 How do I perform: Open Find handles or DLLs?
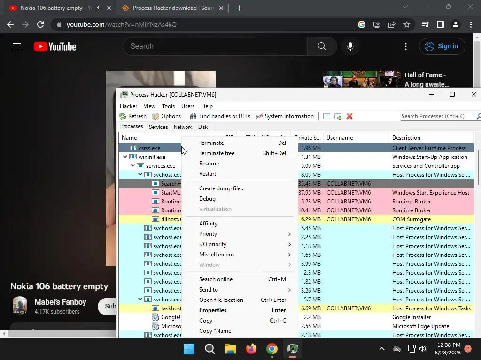click(220, 116)
